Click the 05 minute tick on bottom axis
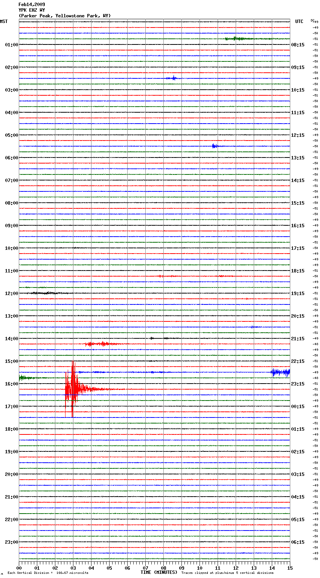 pyautogui.click(x=109, y=568)
